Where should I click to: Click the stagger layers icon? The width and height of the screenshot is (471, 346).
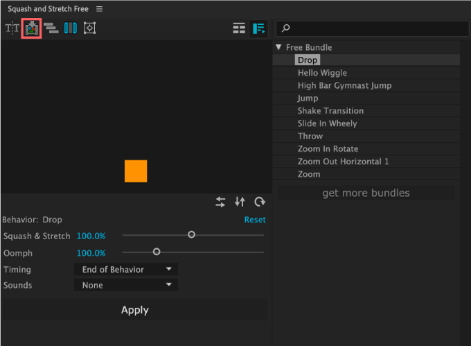coord(51,28)
